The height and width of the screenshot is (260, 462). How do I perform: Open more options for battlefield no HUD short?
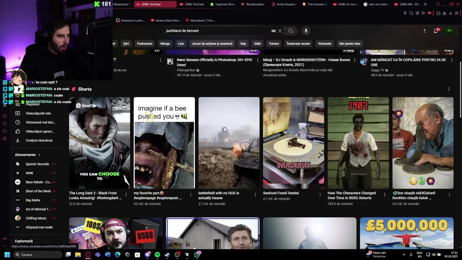pyautogui.click(x=255, y=195)
